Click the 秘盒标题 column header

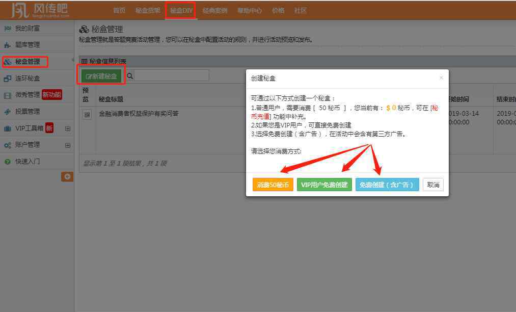point(111,99)
